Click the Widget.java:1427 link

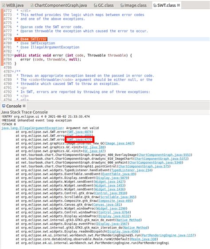(x=109, y=182)
